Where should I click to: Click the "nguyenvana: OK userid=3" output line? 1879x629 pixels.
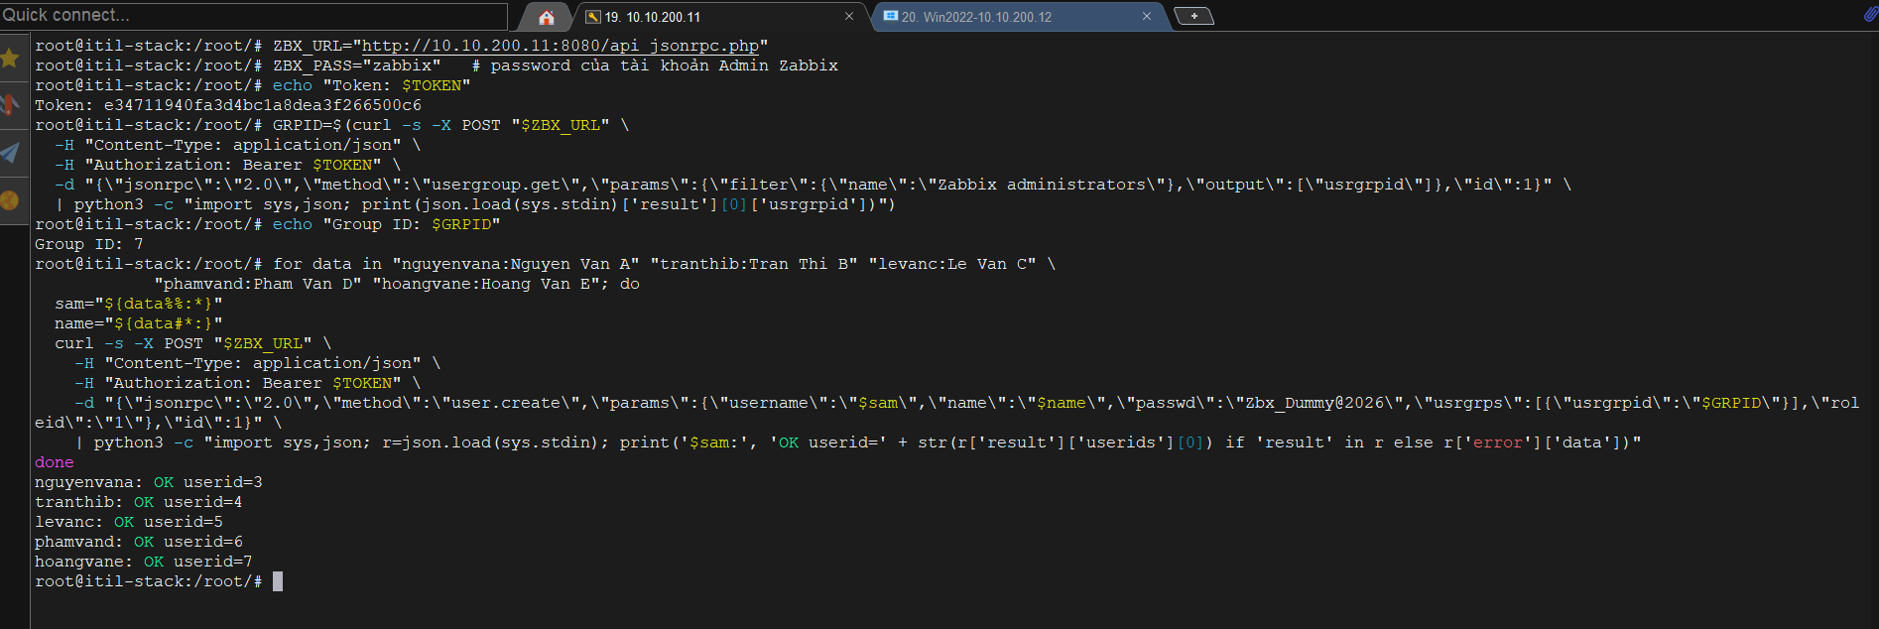(149, 482)
